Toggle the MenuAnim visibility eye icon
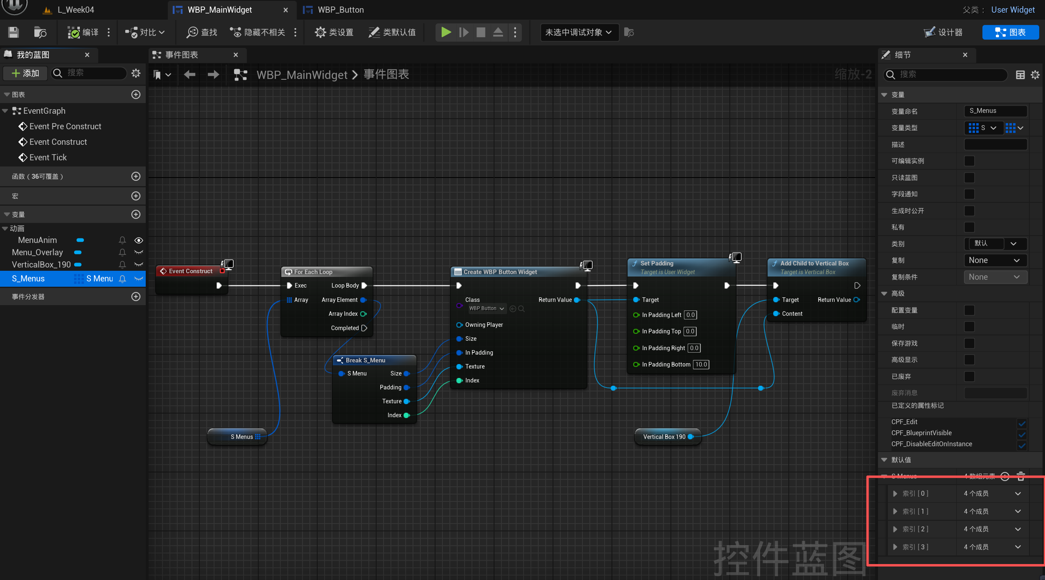Image resolution: width=1045 pixels, height=580 pixels. click(139, 241)
